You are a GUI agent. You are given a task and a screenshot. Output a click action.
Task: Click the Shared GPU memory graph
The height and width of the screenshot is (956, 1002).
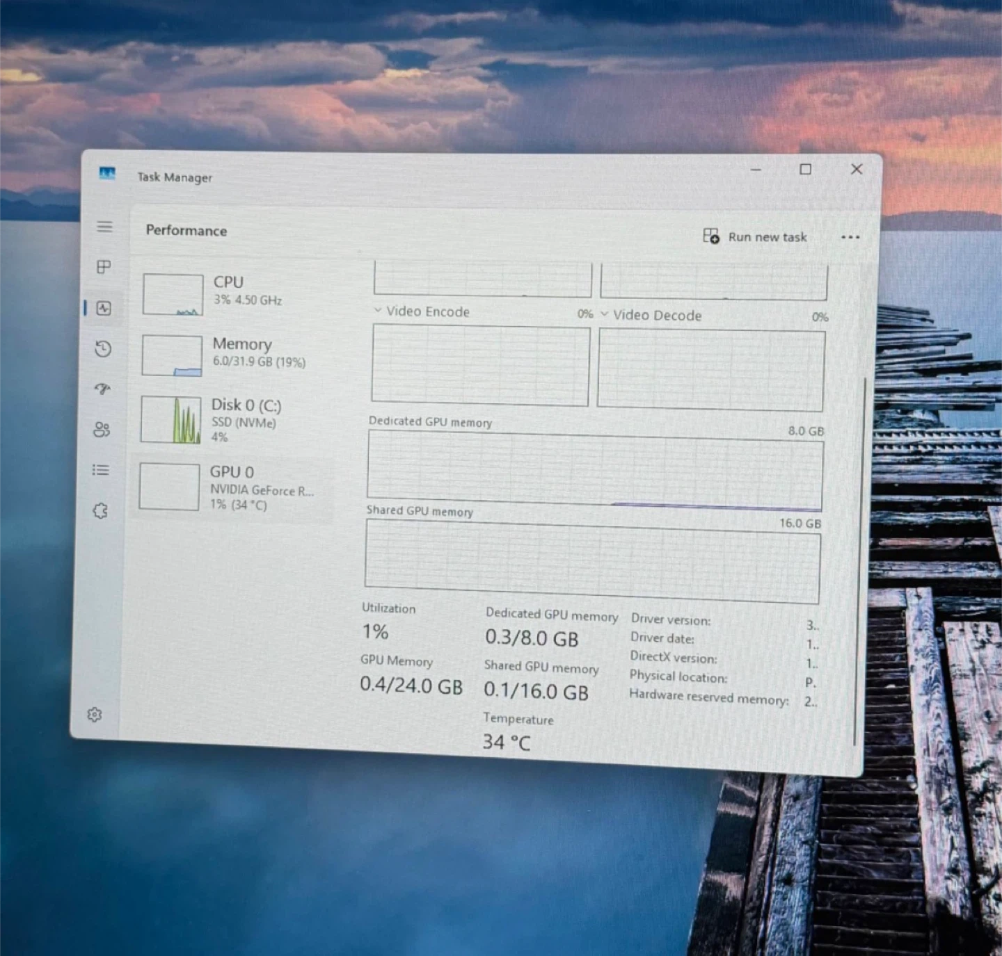click(x=592, y=561)
